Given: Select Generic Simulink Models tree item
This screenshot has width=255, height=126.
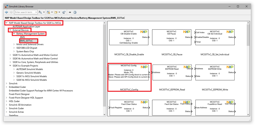Looking at the screenshot, I should tap(29, 73).
